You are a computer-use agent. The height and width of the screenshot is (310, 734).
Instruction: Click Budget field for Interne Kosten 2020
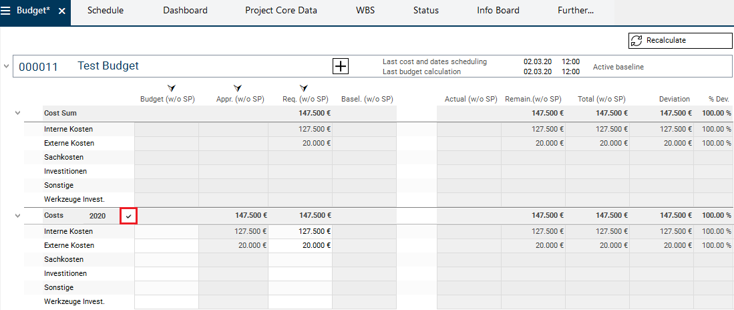click(166, 231)
